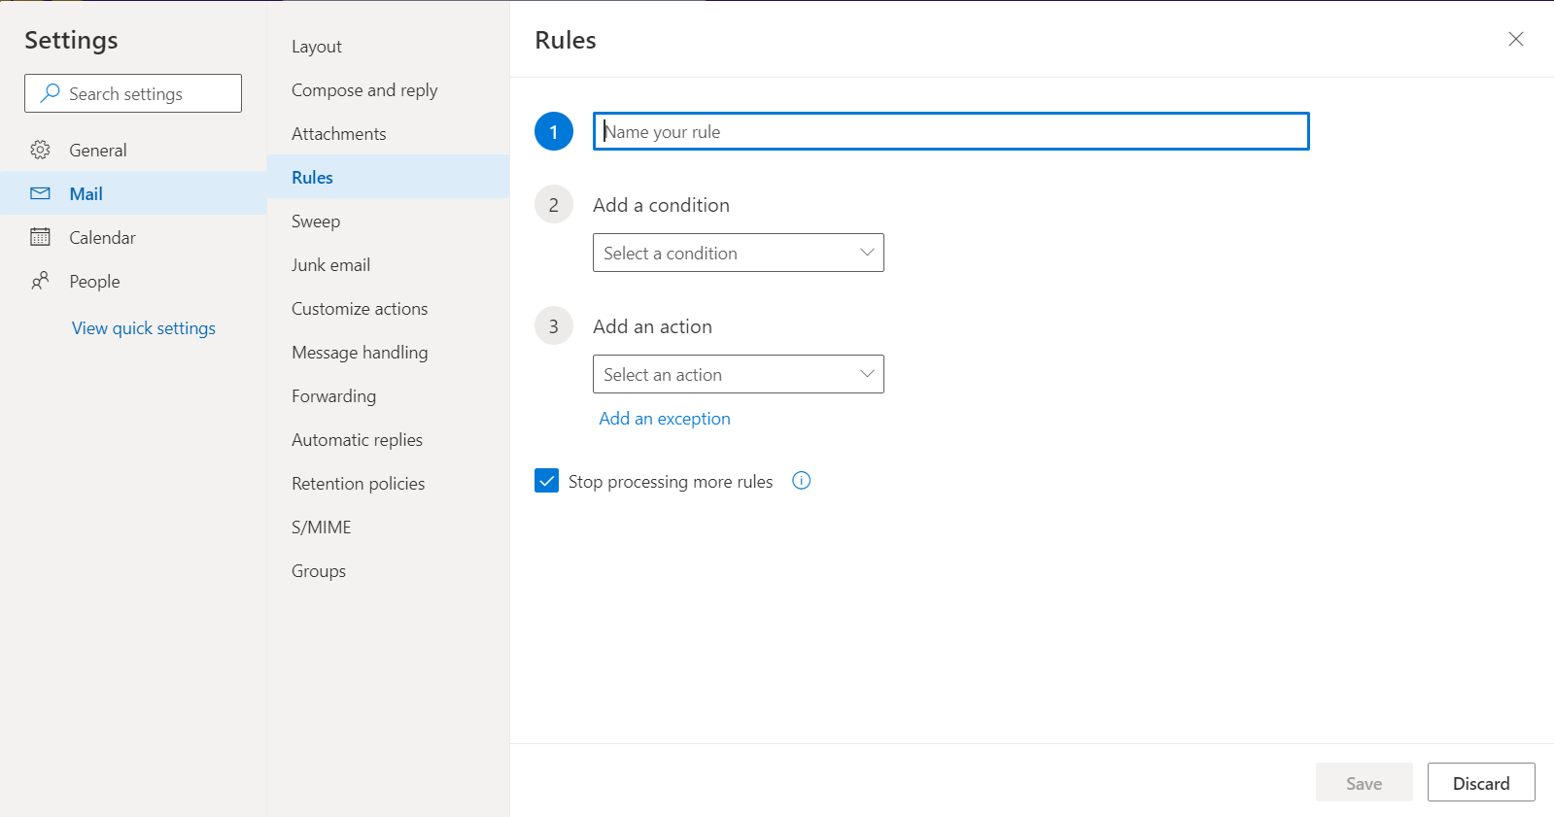Click the People icon in sidebar
This screenshot has height=817, width=1554.
click(x=40, y=281)
